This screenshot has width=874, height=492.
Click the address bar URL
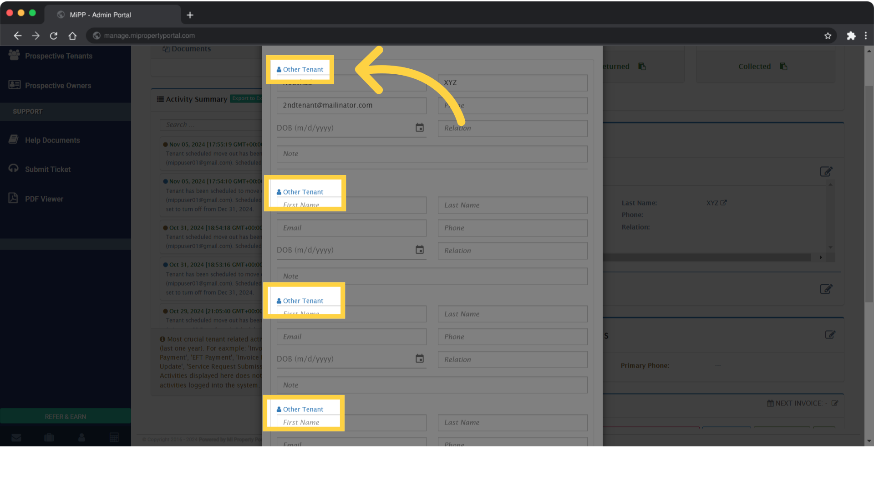149,36
